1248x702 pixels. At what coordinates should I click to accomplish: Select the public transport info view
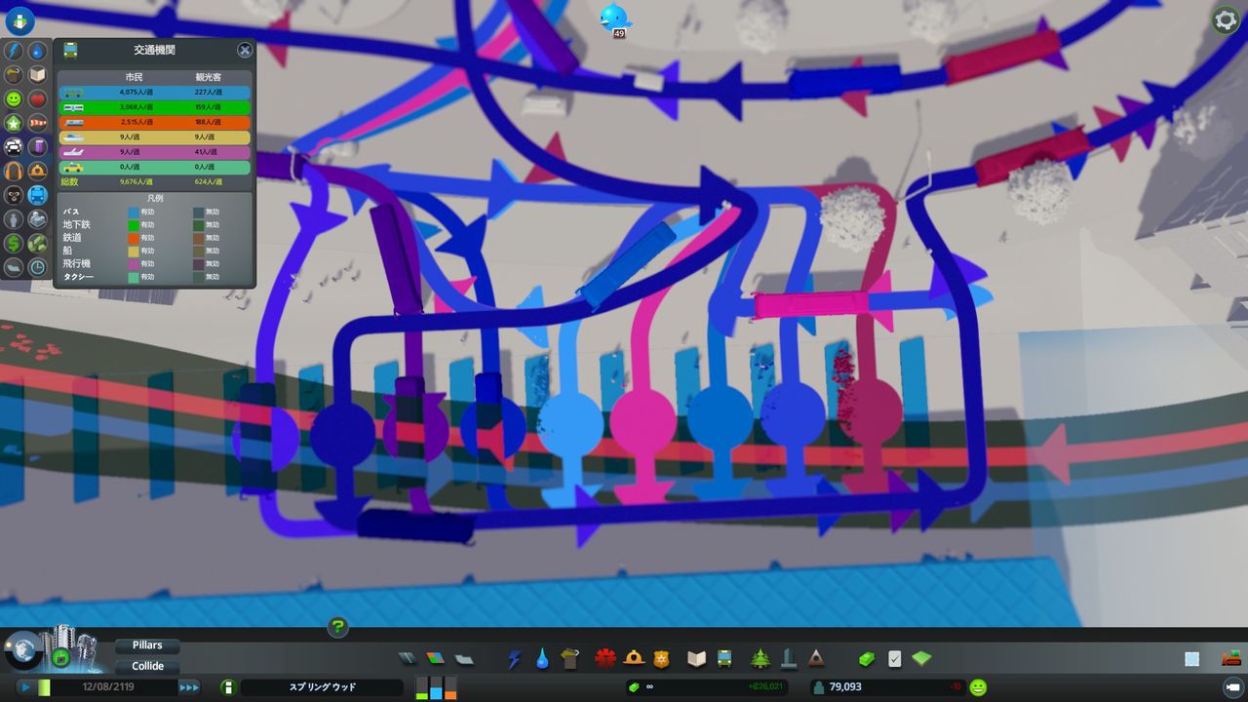[37, 195]
